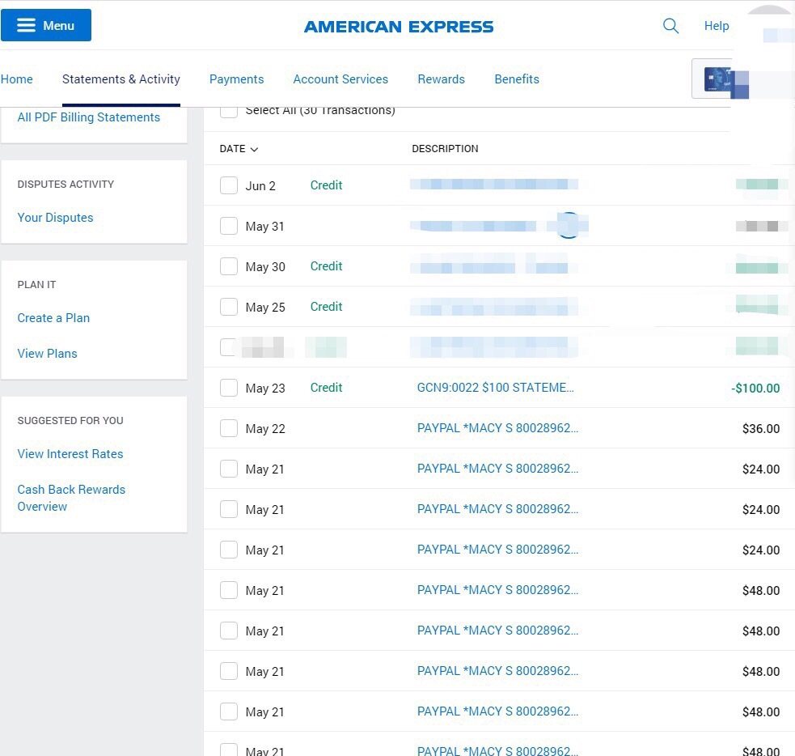Open All PDF Billing Statements link

point(89,117)
